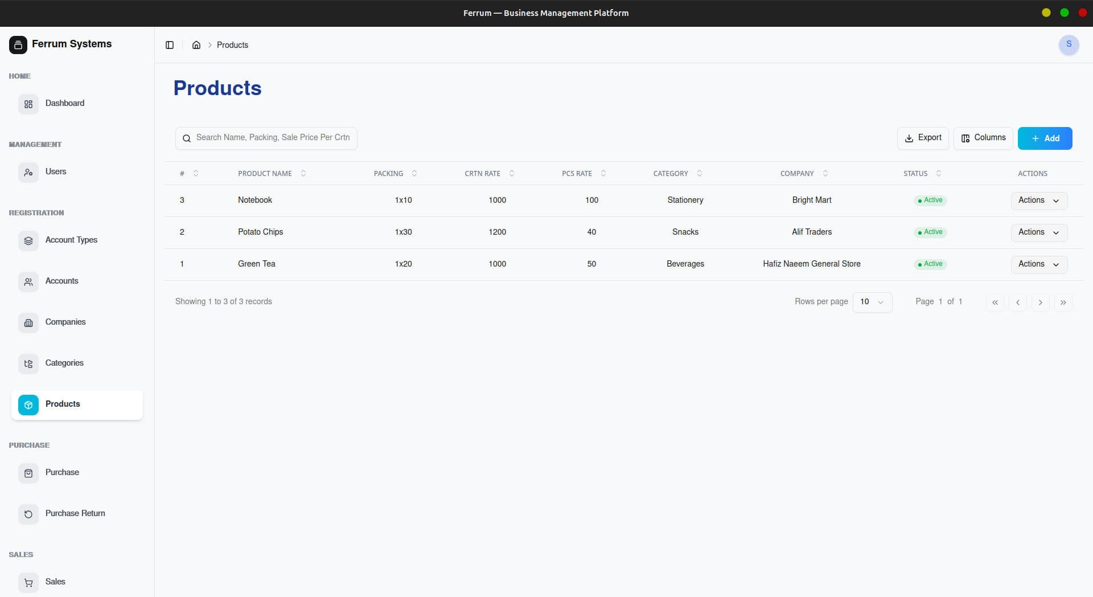The height and width of the screenshot is (597, 1093).
Task: Click Showing 1 to 3 records text
Action: (x=224, y=301)
